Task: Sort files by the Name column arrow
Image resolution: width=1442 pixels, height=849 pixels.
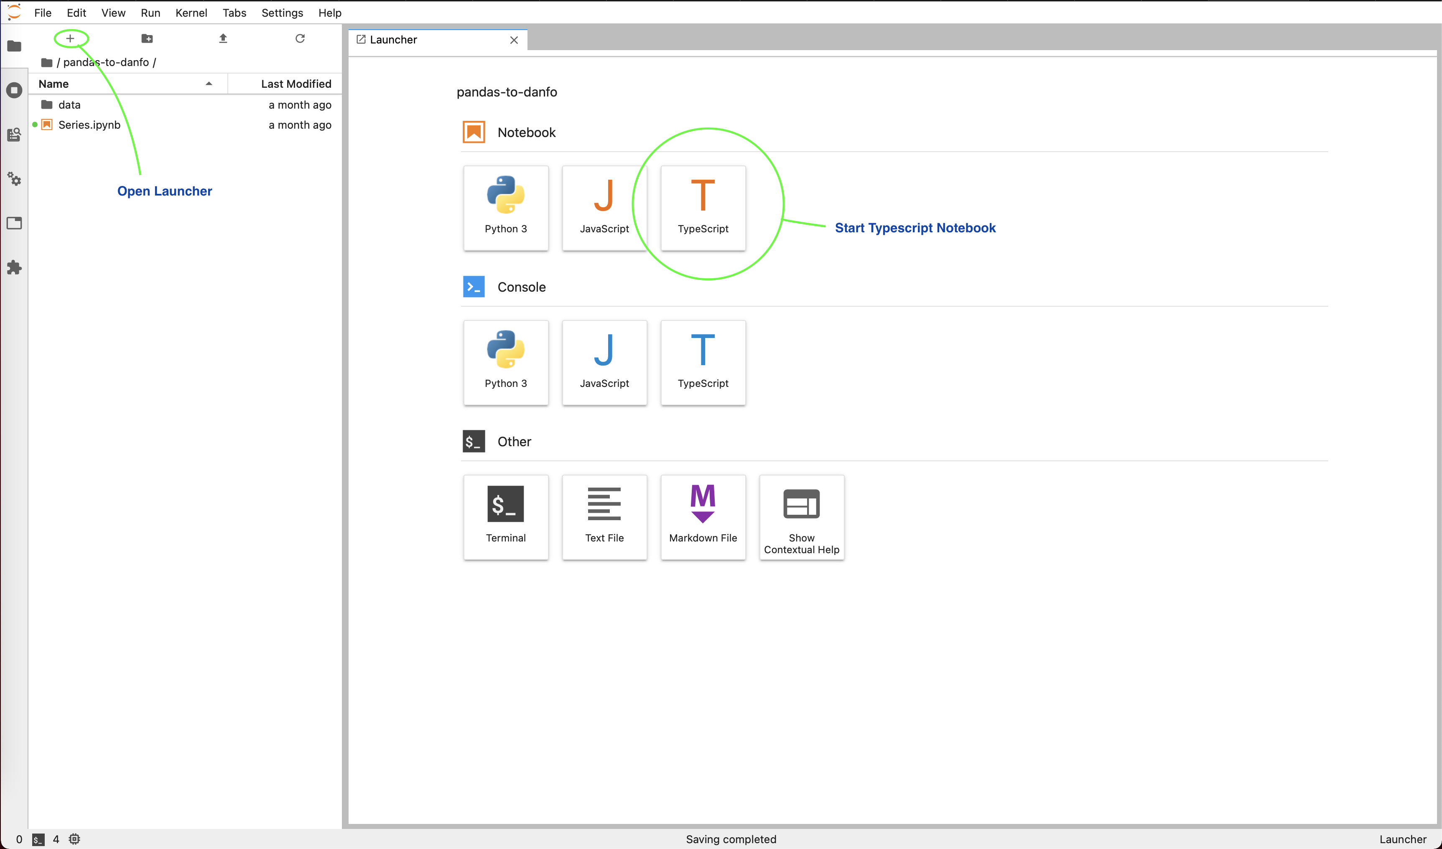Action: (209, 84)
